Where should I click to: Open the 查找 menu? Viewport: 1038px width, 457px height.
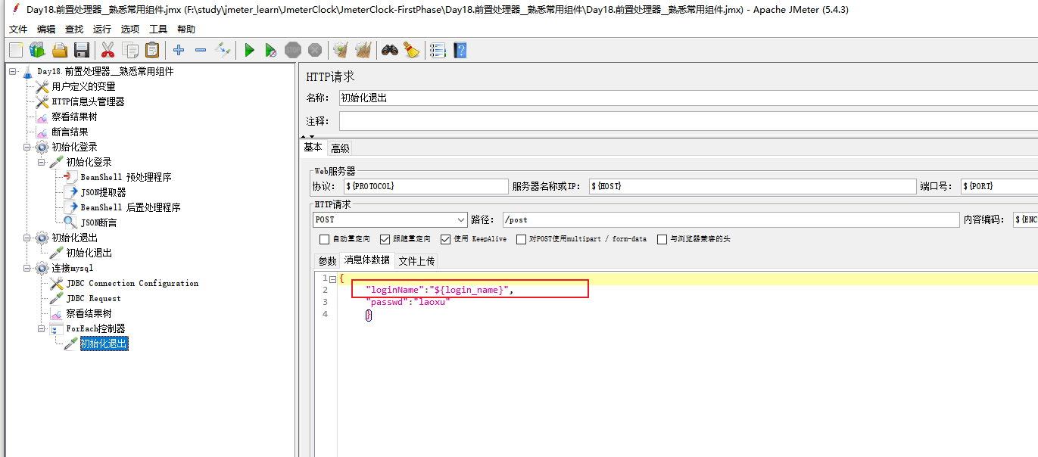(x=74, y=30)
